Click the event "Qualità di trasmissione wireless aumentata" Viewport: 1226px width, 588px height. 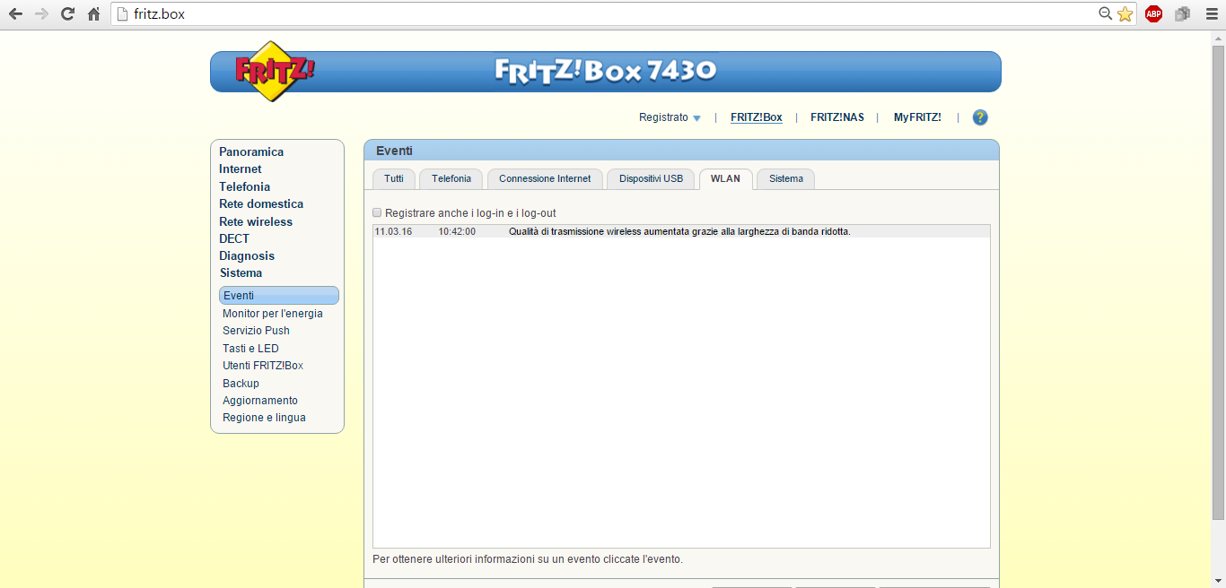[679, 231]
